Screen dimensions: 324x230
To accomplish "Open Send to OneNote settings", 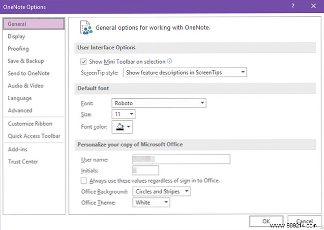I will (34, 73).
